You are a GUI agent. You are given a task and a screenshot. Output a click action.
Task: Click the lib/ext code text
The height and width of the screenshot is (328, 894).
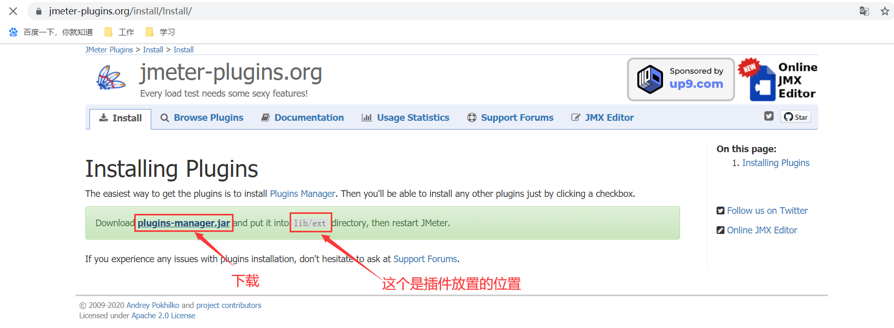(x=310, y=223)
